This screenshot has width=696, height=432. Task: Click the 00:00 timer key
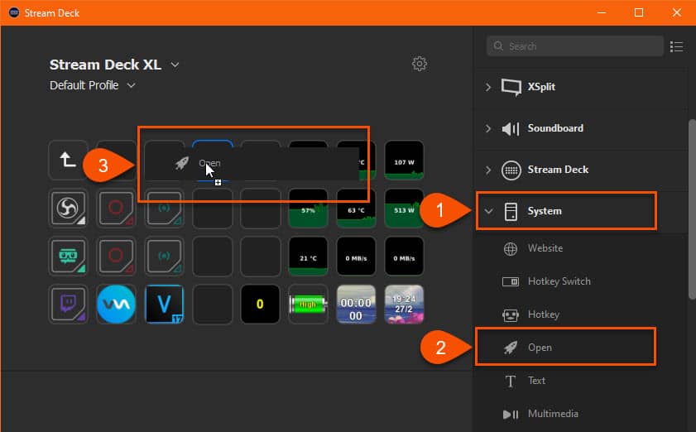click(356, 304)
